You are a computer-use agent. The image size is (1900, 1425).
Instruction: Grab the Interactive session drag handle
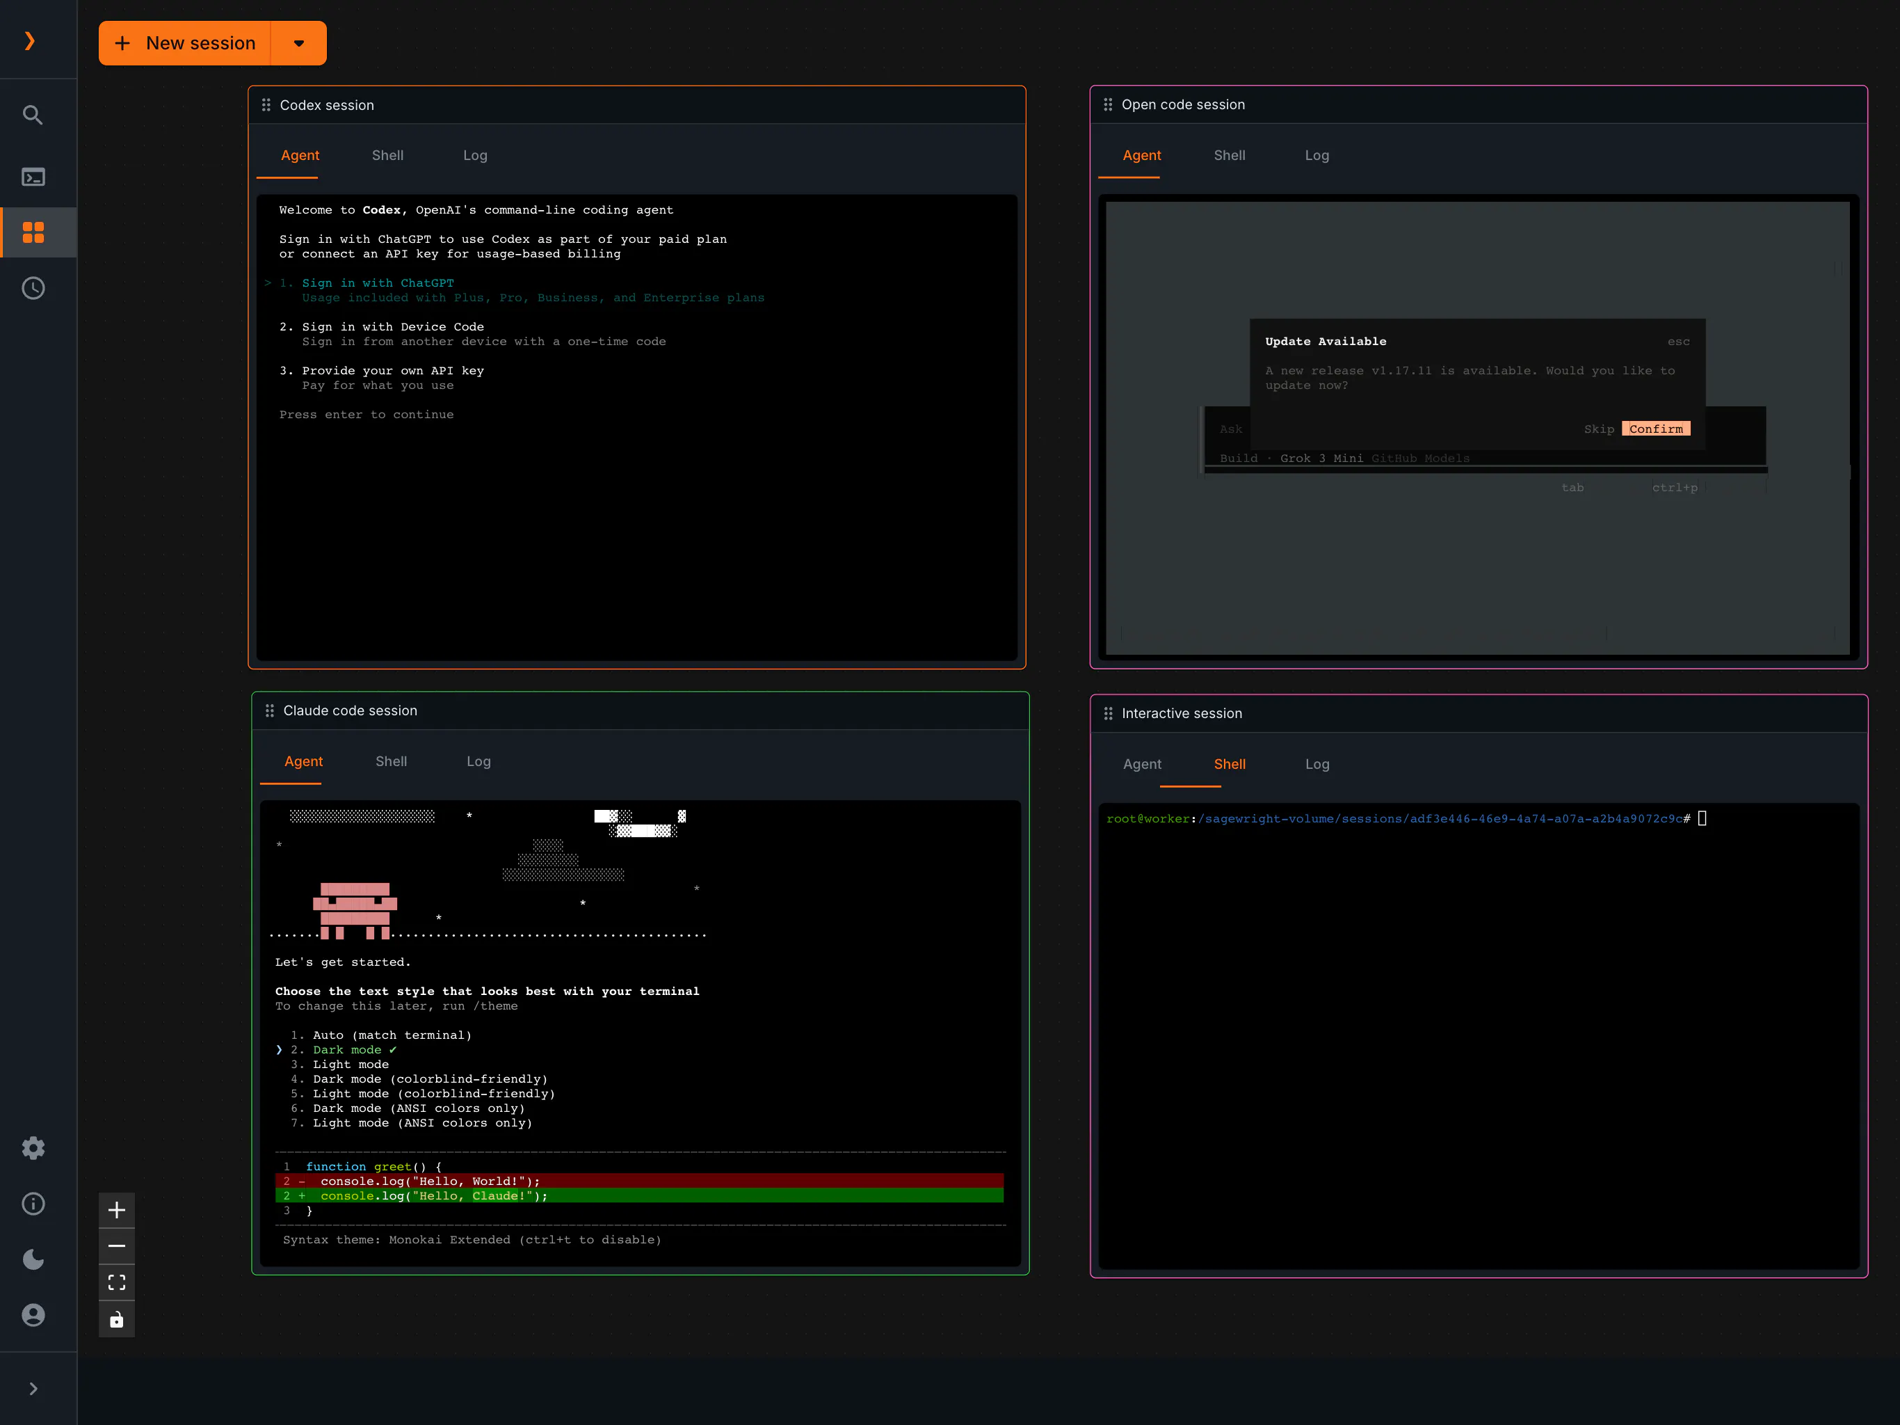(x=1108, y=713)
